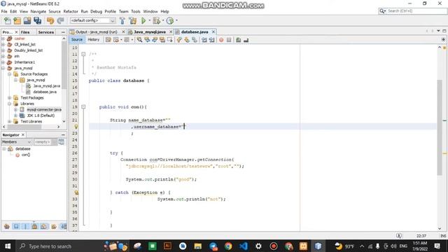Viewport: 448px width, 252px height.
Task: Collapse the java_mysql project node
Action: pyautogui.click(x=3, y=68)
